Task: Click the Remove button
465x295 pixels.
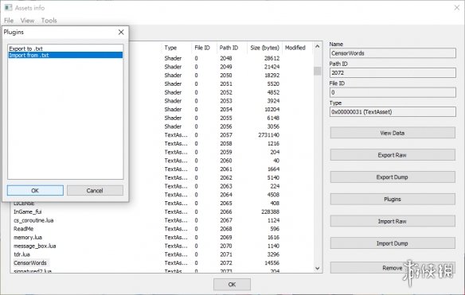Action: click(393, 268)
